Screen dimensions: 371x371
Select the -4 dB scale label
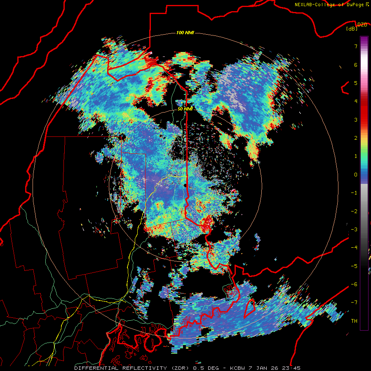354,248
